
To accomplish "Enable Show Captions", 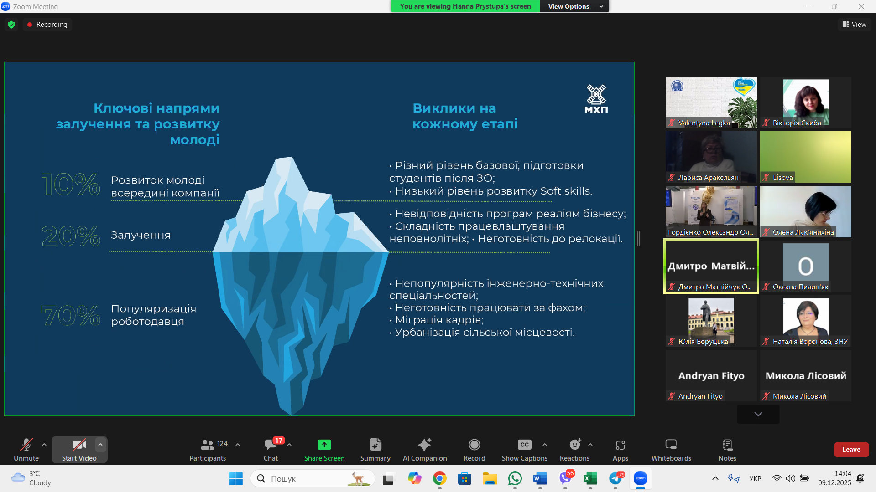I will point(524,449).
